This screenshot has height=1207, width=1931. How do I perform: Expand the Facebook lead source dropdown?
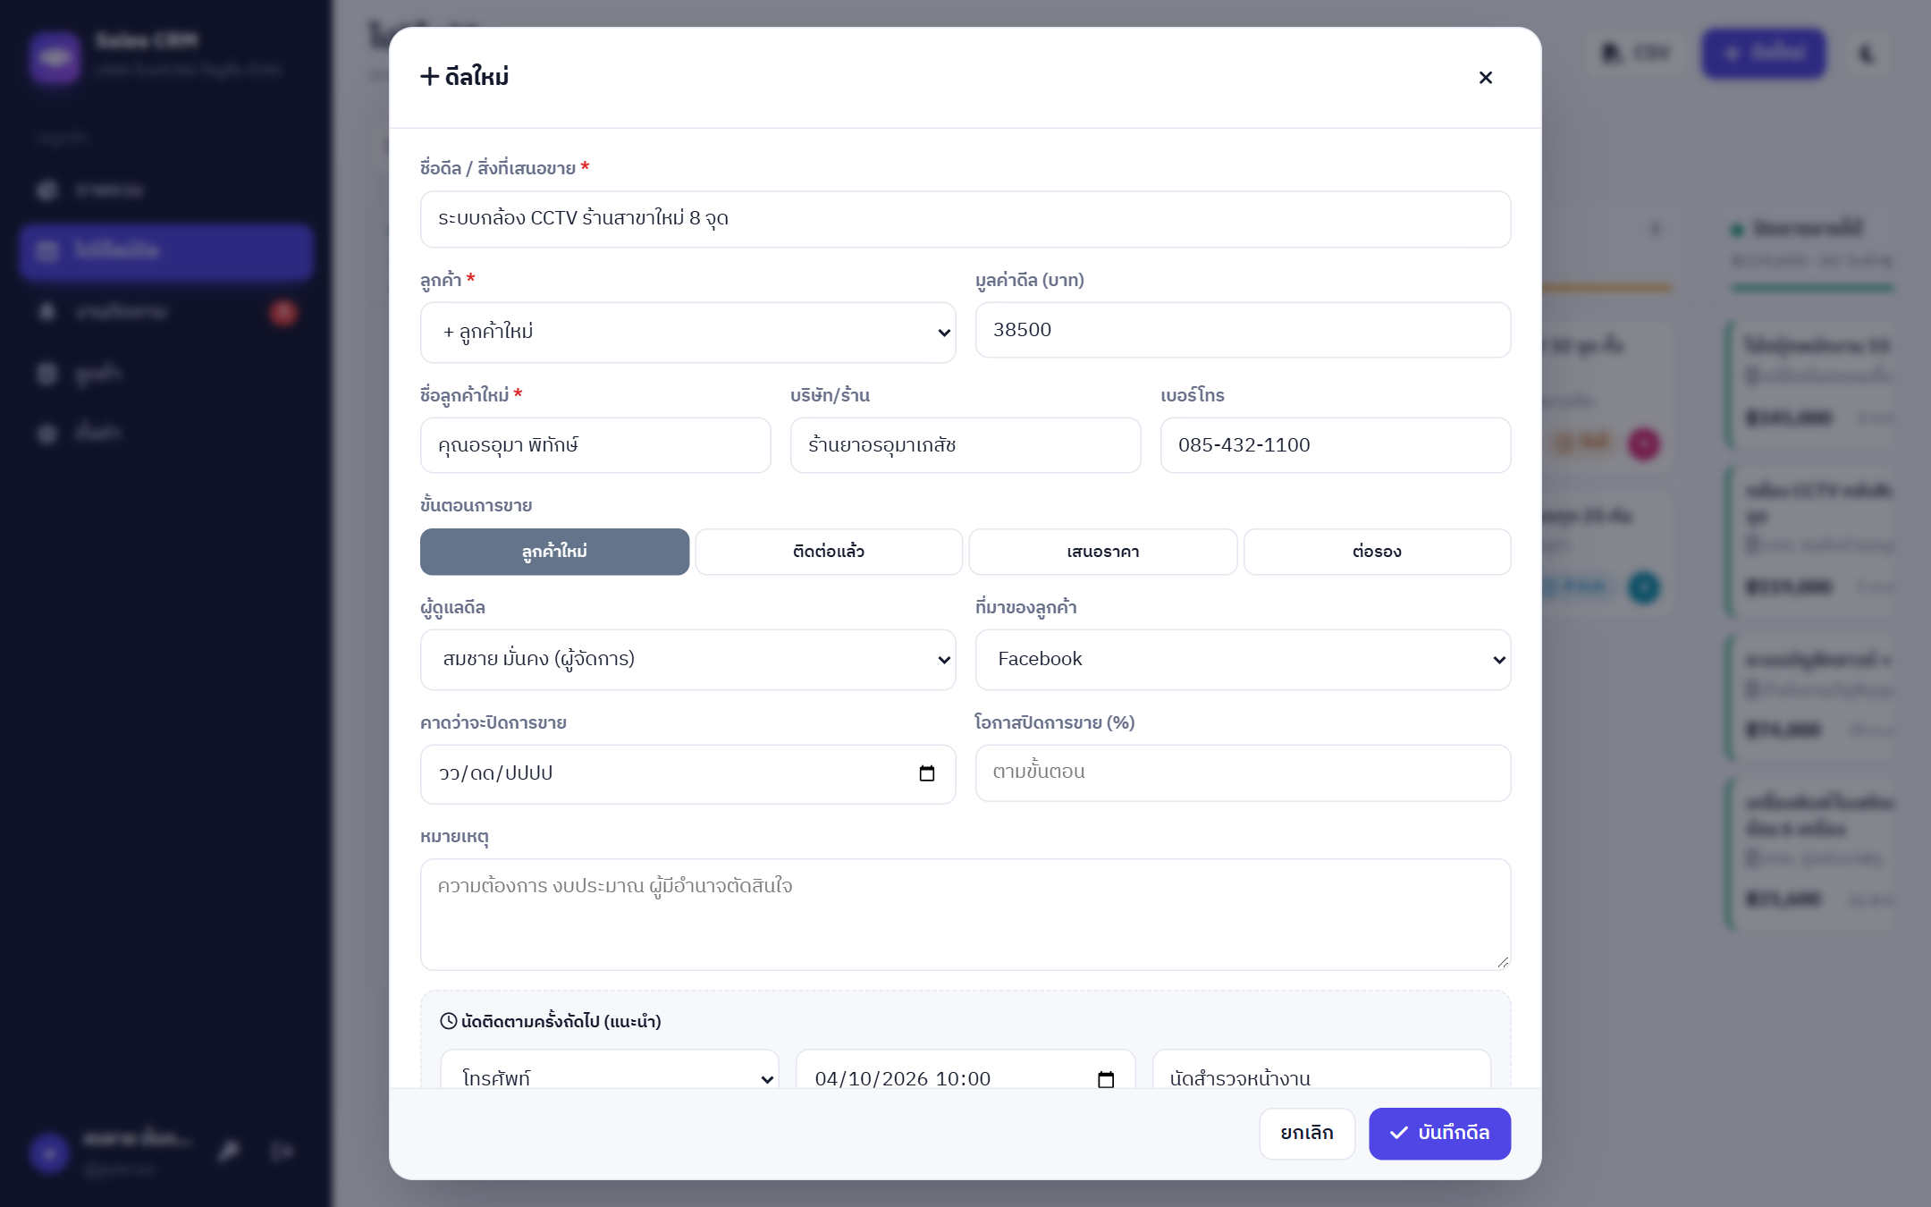(x=1243, y=660)
